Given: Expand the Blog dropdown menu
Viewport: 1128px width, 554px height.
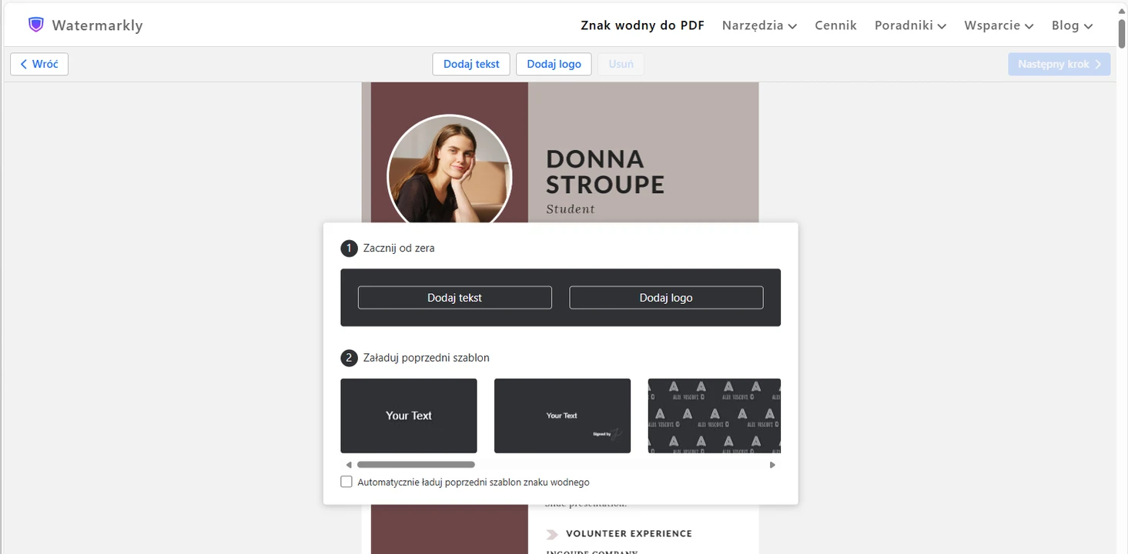Looking at the screenshot, I should (1073, 25).
